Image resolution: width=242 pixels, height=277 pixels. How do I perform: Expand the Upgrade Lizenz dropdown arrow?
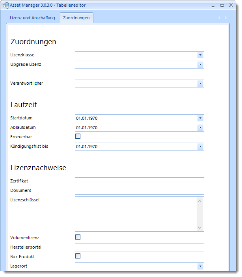tap(200, 65)
